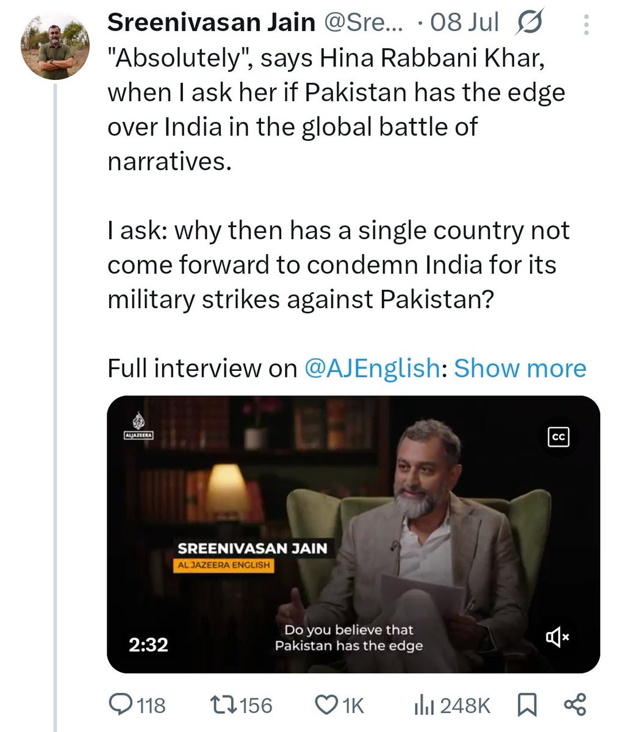Open the three-dot more options menu
The image size is (621, 732).
(x=586, y=24)
